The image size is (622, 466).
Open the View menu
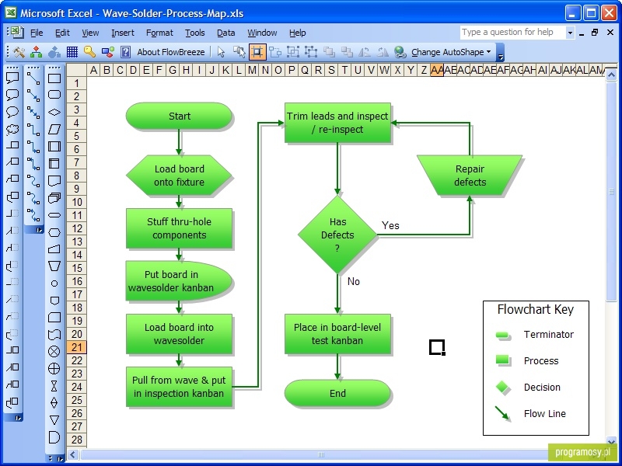(90, 33)
